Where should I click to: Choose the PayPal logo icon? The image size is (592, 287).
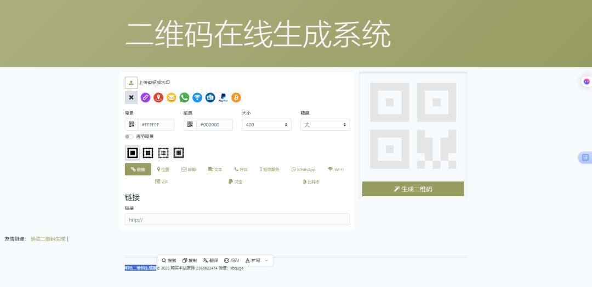[223, 97]
